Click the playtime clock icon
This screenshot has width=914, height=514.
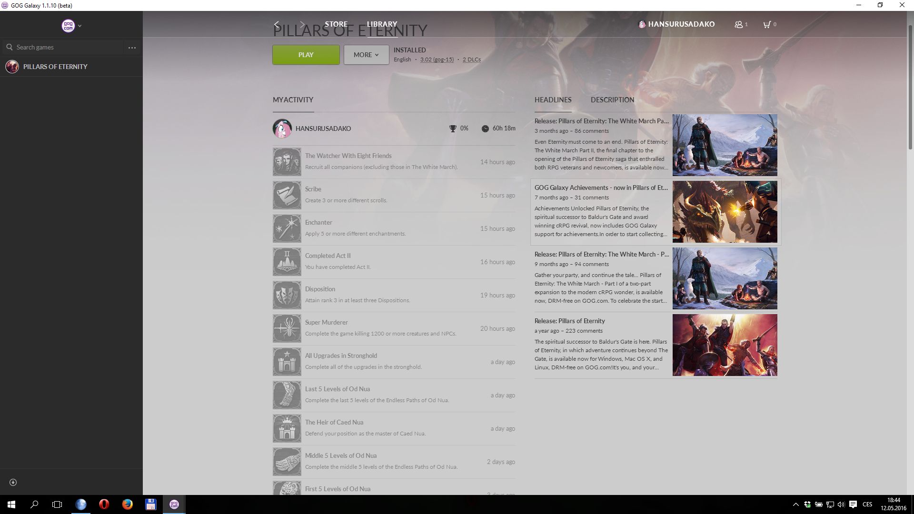click(x=485, y=128)
